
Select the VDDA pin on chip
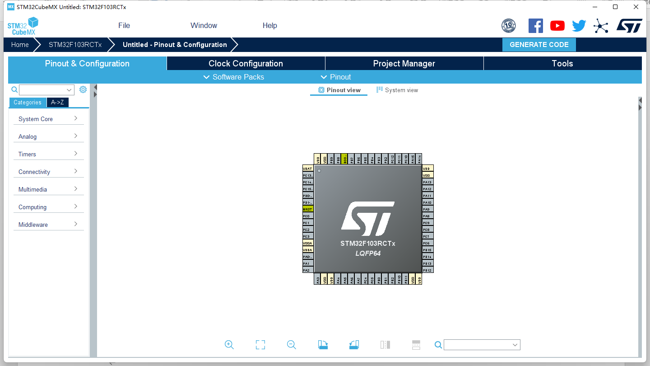[308, 250]
